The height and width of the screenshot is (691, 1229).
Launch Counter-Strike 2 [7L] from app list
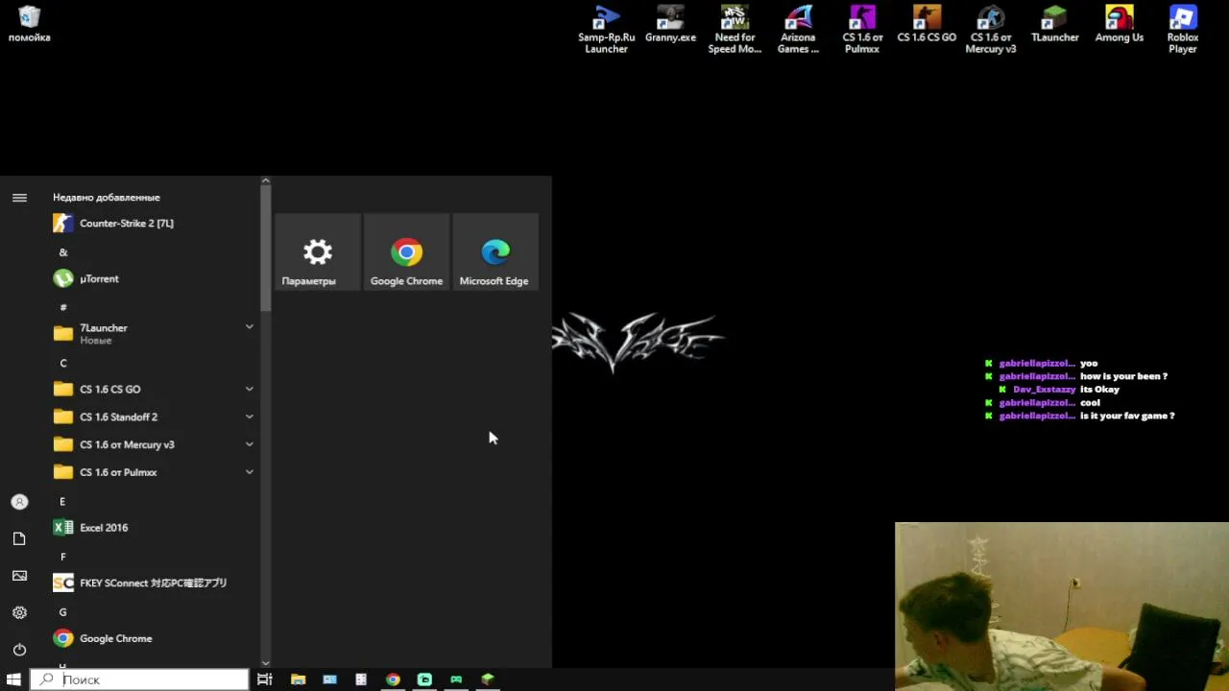154,224
